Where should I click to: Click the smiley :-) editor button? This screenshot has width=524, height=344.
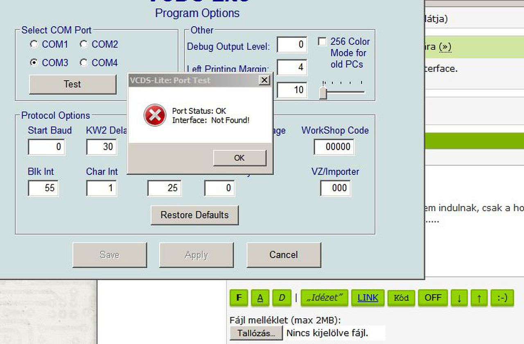click(x=502, y=298)
